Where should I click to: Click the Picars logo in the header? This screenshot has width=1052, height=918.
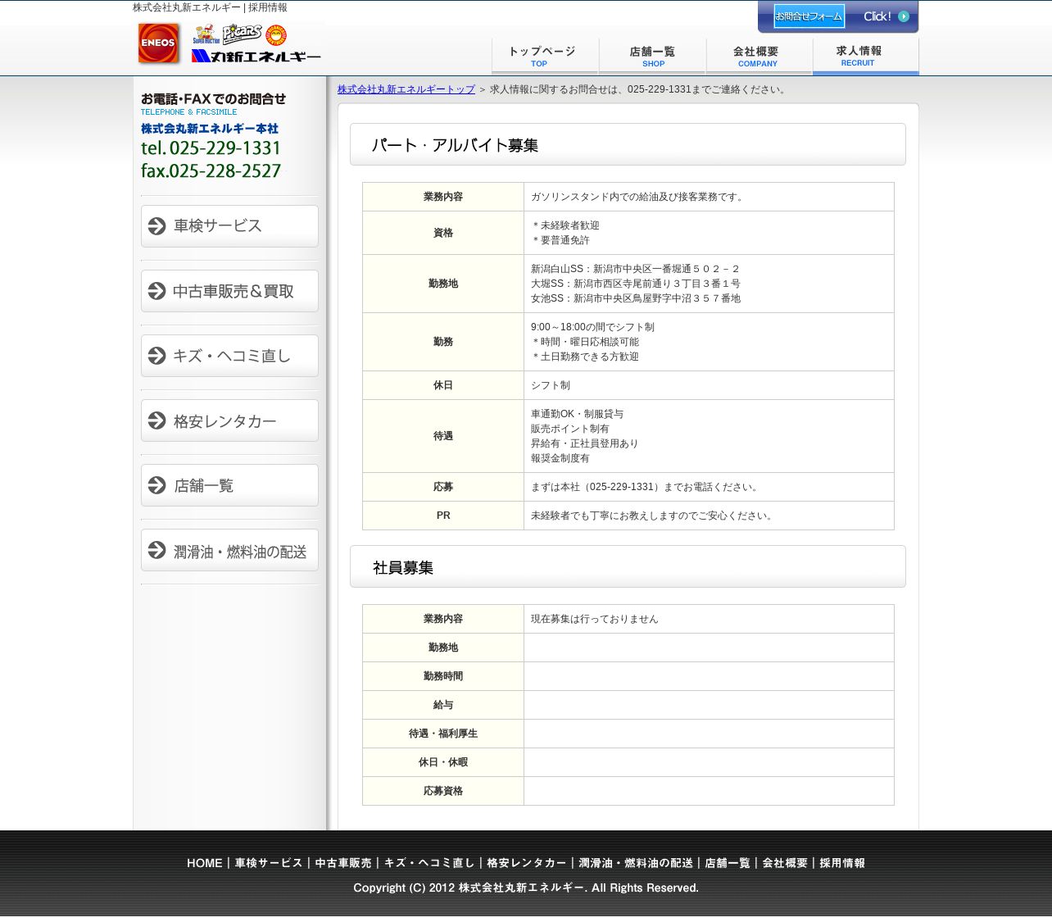pyautogui.click(x=242, y=34)
